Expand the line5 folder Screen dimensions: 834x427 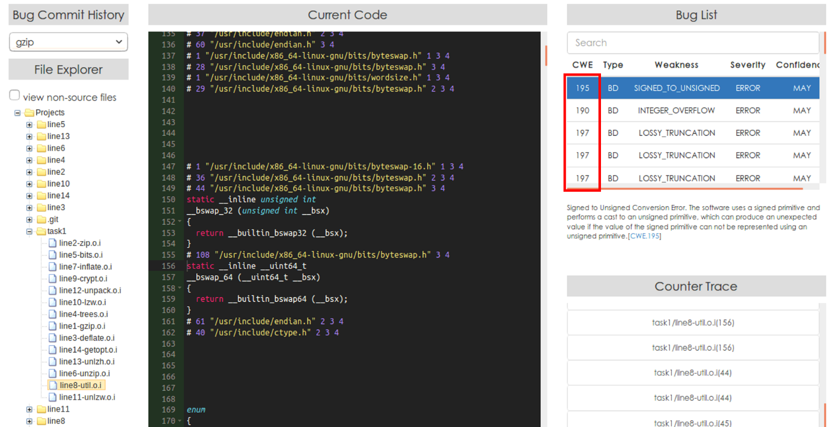click(29, 125)
